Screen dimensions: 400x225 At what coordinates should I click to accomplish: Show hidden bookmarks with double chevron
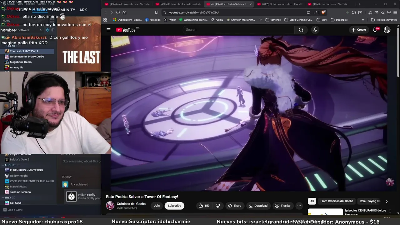click(363, 20)
